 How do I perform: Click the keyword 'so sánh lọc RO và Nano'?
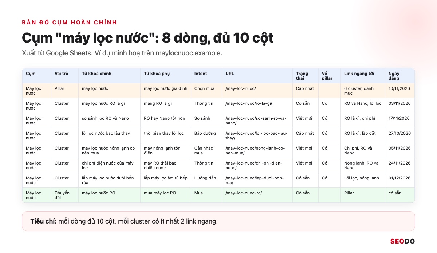105,118
